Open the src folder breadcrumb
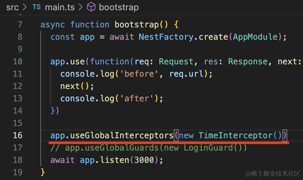The height and width of the screenshot is (180, 303). [x=12, y=7]
